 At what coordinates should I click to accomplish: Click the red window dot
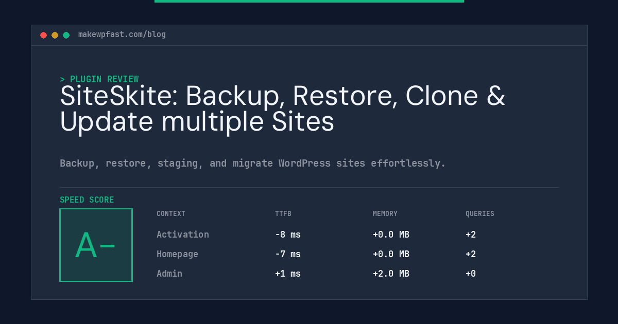coord(43,35)
